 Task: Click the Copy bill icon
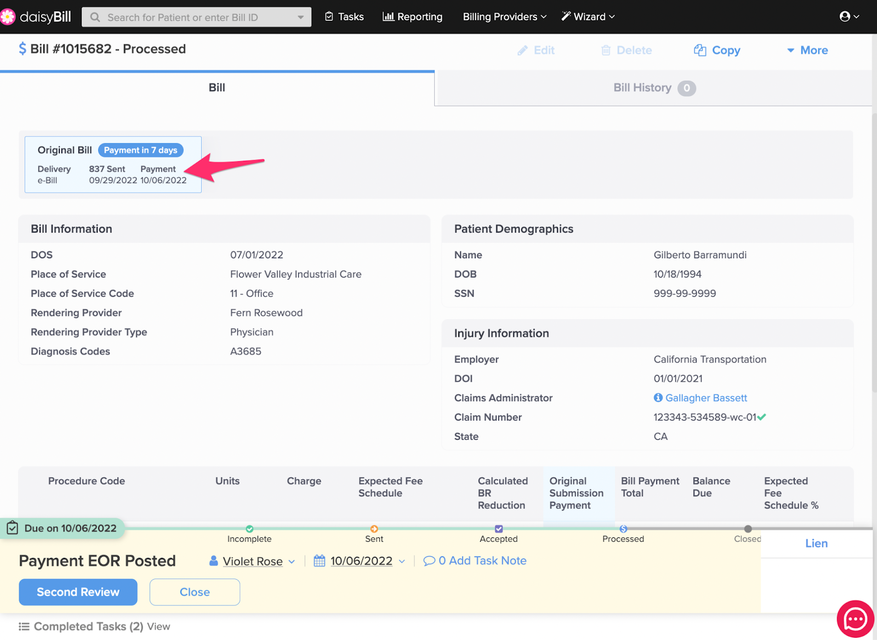click(x=700, y=50)
